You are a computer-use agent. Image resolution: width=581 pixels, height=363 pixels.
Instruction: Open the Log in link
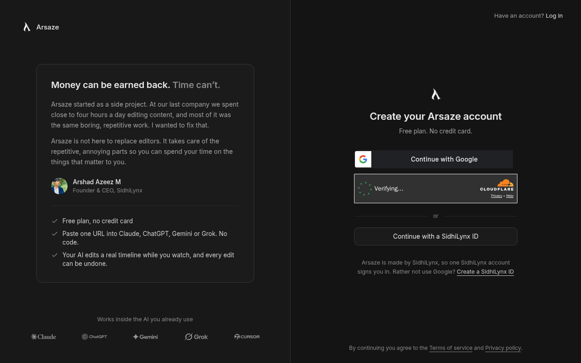pos(554,16)
